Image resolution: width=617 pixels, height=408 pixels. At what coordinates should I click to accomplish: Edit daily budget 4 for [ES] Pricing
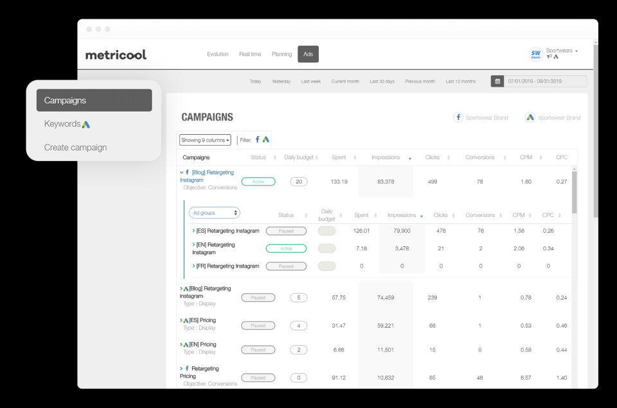point(299,325)
